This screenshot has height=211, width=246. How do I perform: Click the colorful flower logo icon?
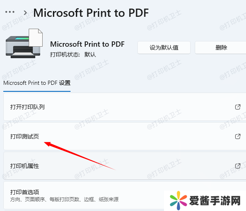click(178, 200)
